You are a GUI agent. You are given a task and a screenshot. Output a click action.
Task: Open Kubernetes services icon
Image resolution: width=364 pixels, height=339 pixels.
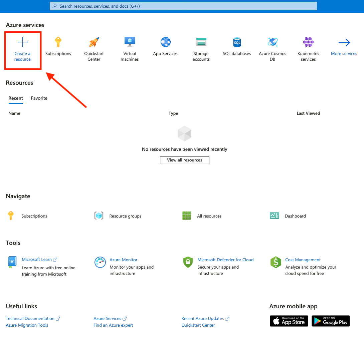pyautogui.click(x=308, y=42)
